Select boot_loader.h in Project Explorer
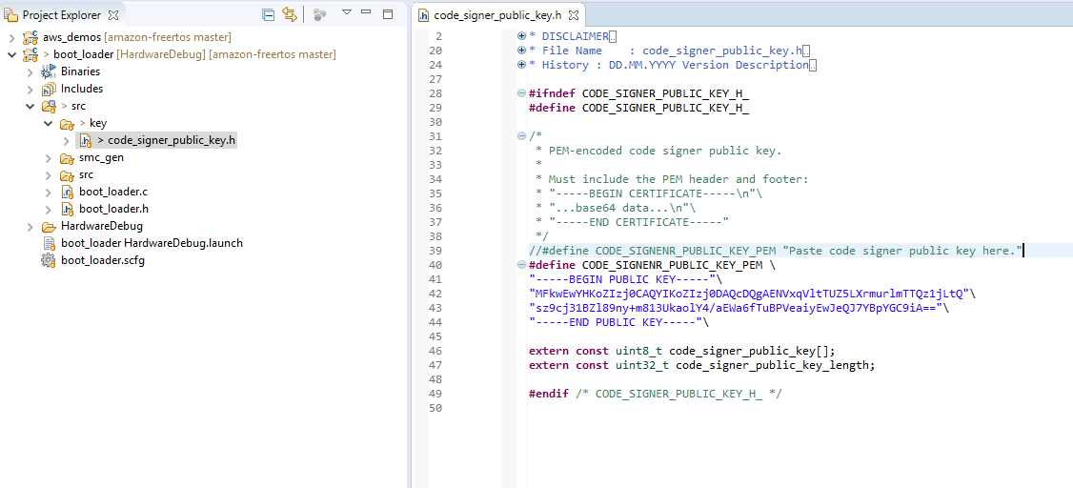Image resolution: width=1073 pixels, height=488 pixels. tap(113, 209)
